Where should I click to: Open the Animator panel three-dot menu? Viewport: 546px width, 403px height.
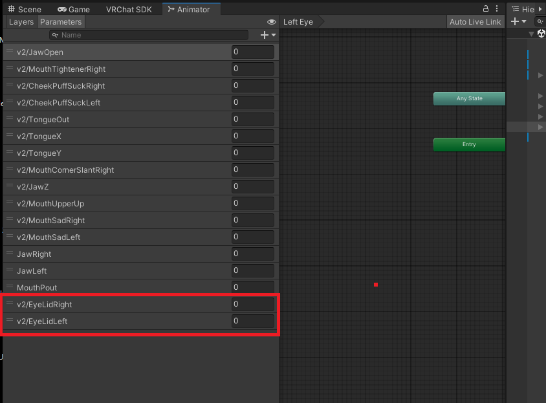497,8
